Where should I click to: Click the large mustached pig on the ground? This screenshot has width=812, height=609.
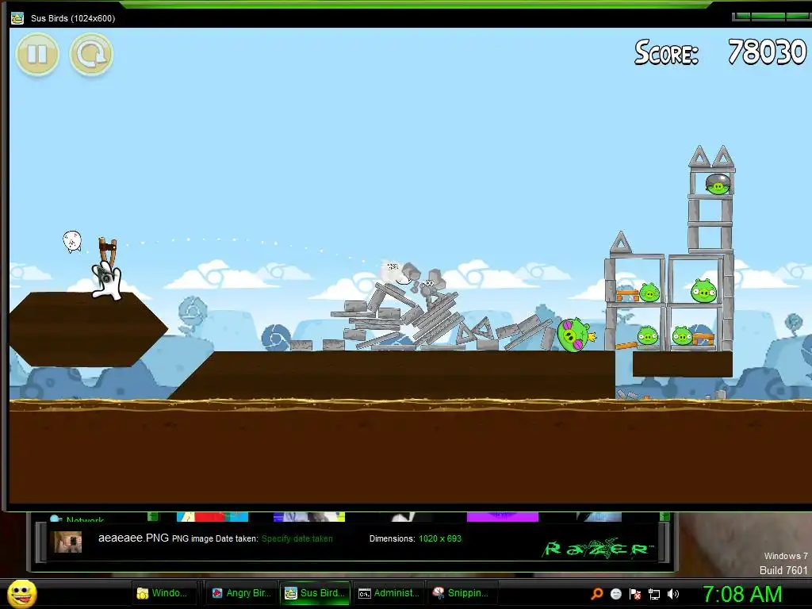(x=575, y=335)
